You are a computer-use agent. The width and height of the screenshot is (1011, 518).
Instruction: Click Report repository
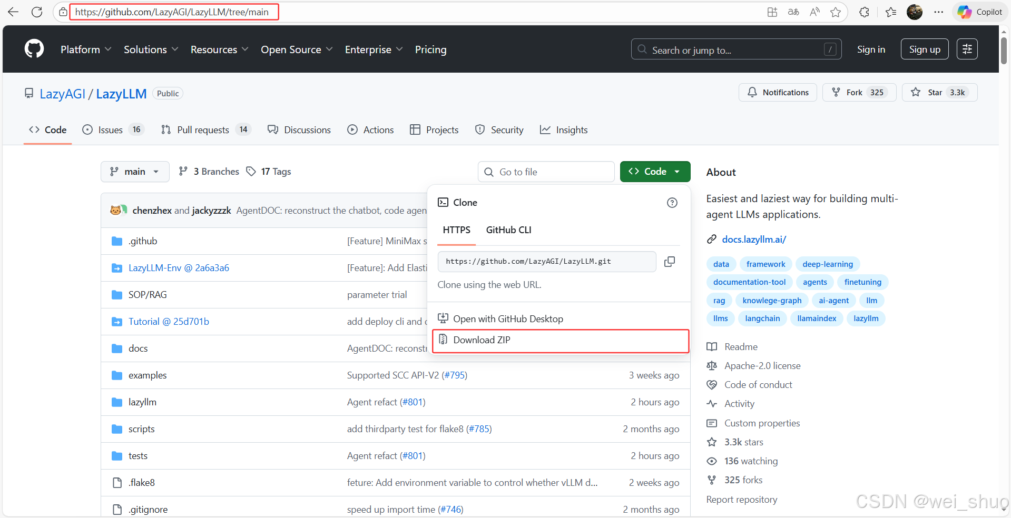pyautogui.click(x=742, y=500)
